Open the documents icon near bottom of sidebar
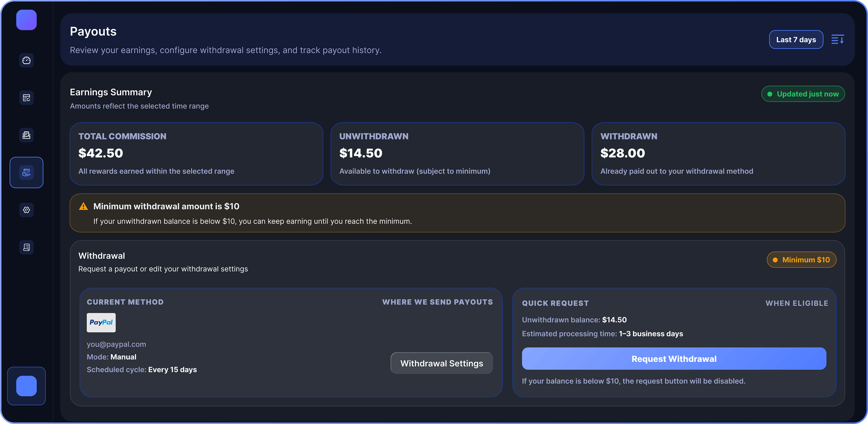 coord(26,247)
